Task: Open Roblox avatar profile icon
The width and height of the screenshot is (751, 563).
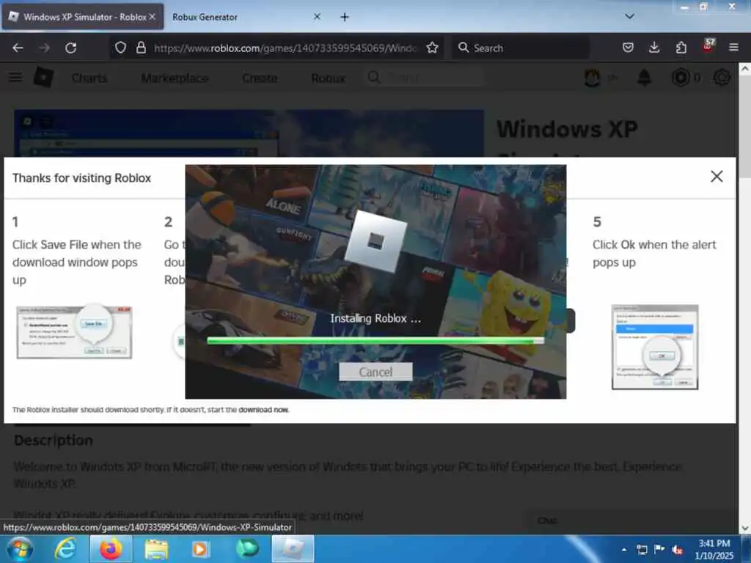Action: (593, 77)
